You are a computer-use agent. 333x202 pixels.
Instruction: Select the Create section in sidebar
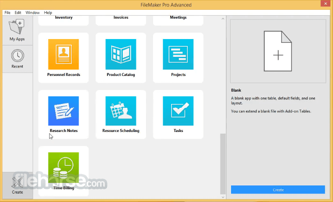(17, 185)
